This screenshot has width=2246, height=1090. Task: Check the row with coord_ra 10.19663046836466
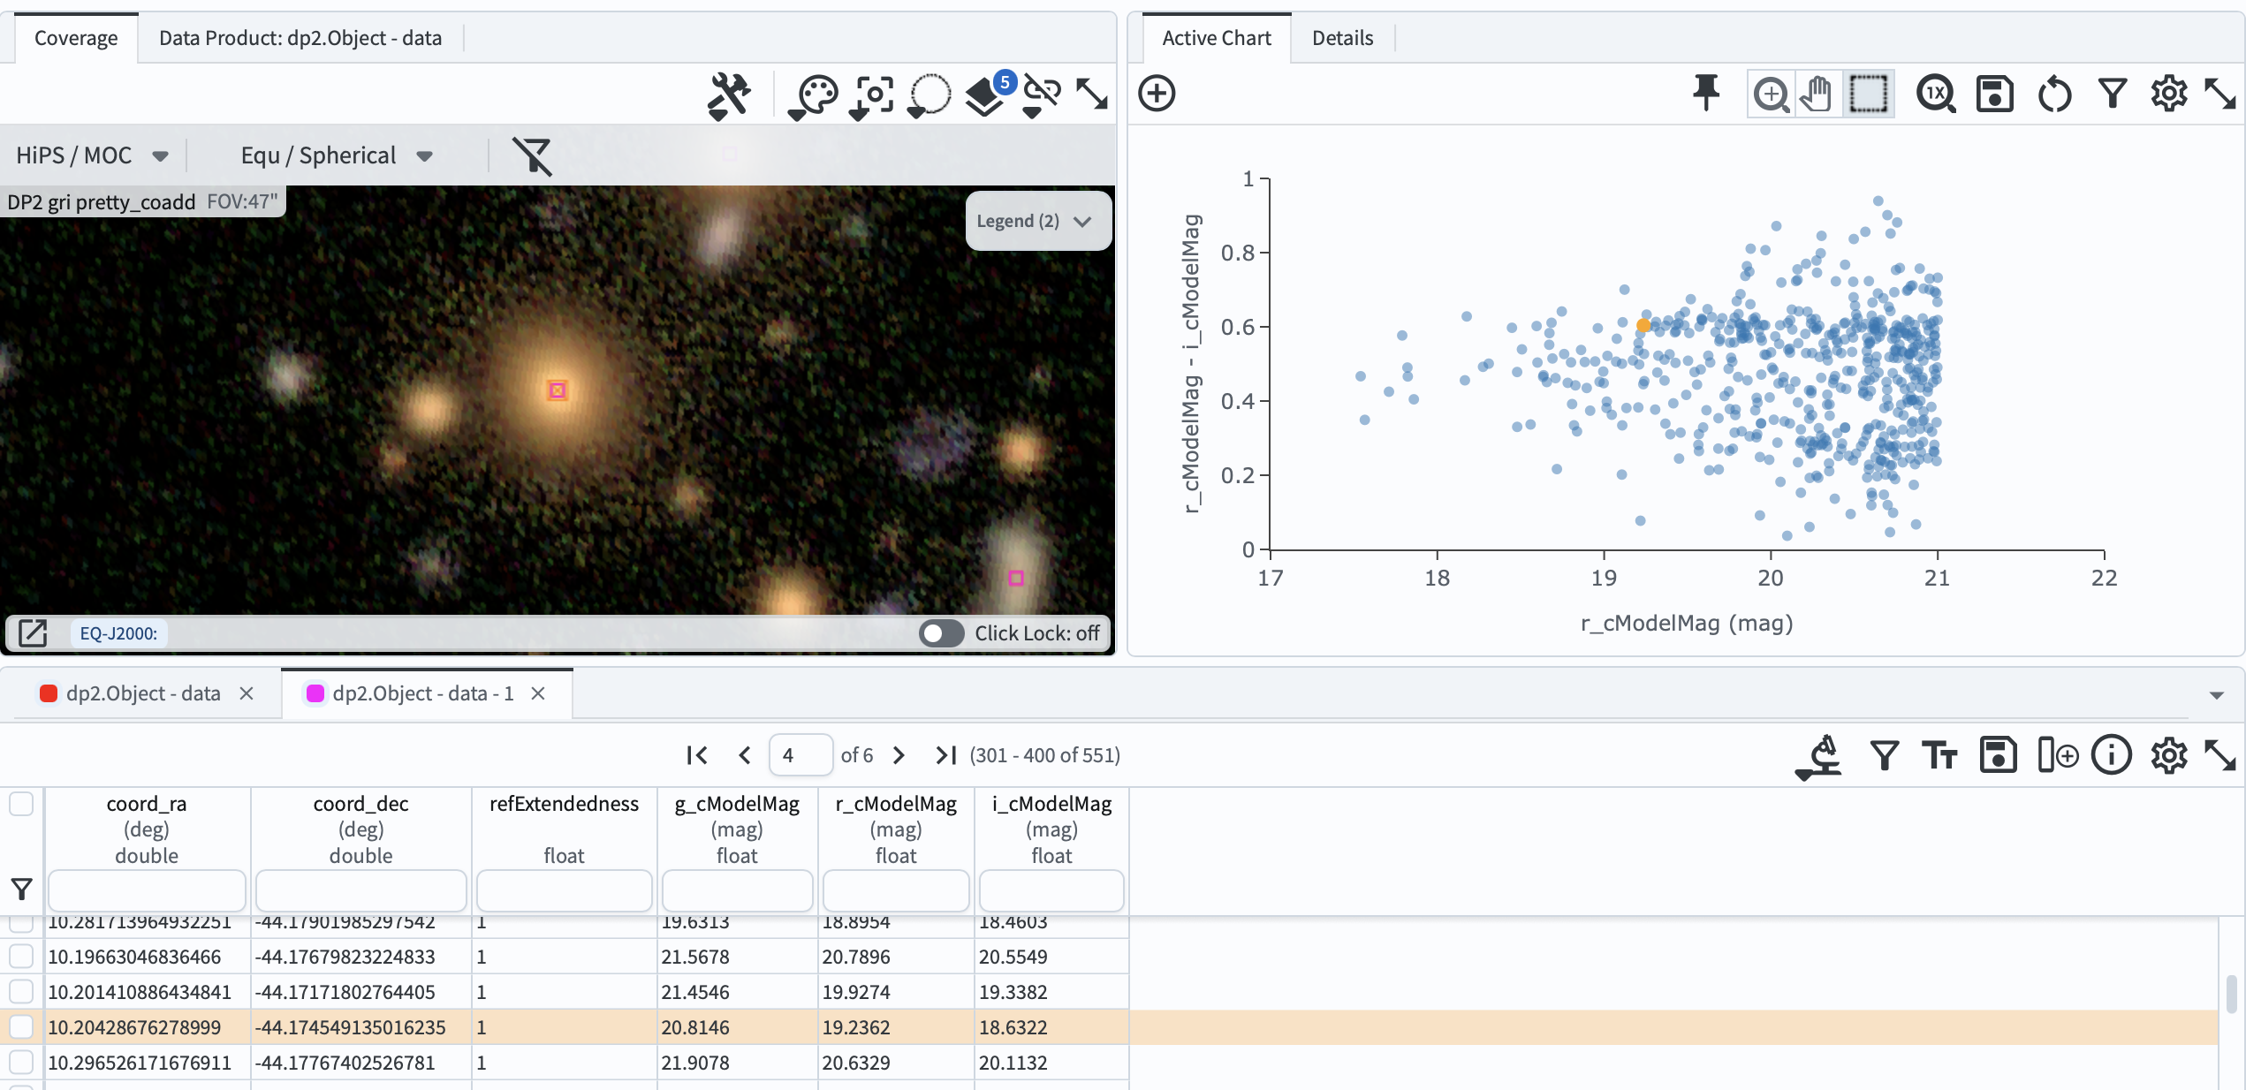pyautogui.click(x=21, y=956)
